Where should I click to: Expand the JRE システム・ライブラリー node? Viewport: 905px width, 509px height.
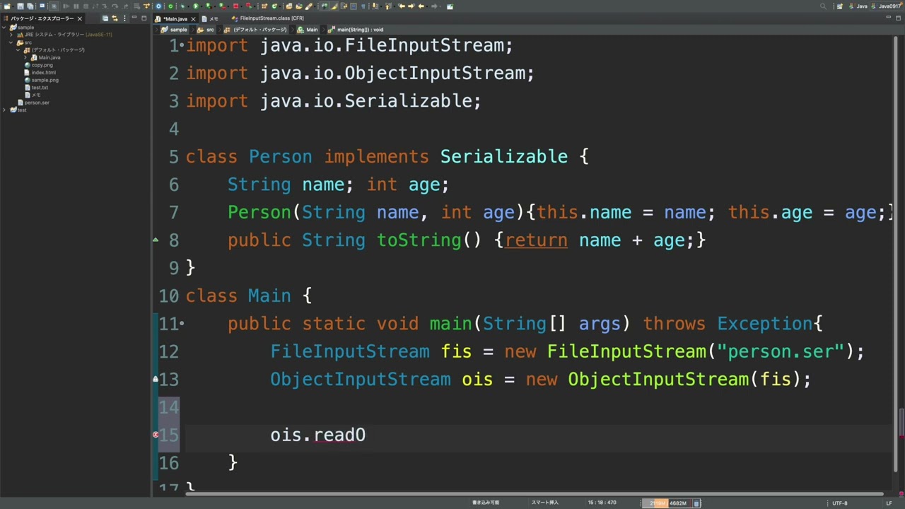click(x=11, y=35)
